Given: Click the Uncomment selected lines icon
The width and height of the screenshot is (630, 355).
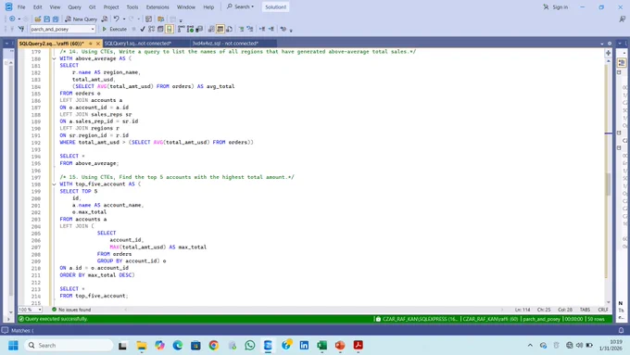Looking at the screenshot, I should pos(250,29).
